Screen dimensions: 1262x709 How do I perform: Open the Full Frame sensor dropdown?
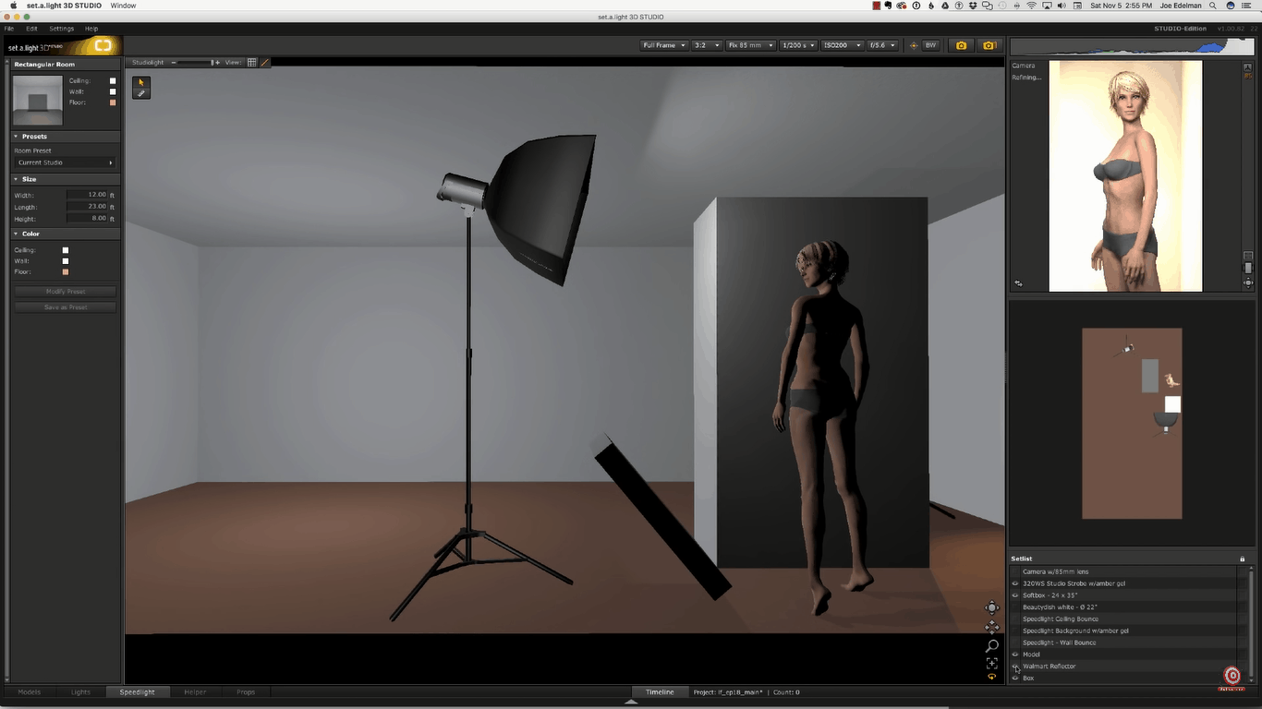point(664,45)
